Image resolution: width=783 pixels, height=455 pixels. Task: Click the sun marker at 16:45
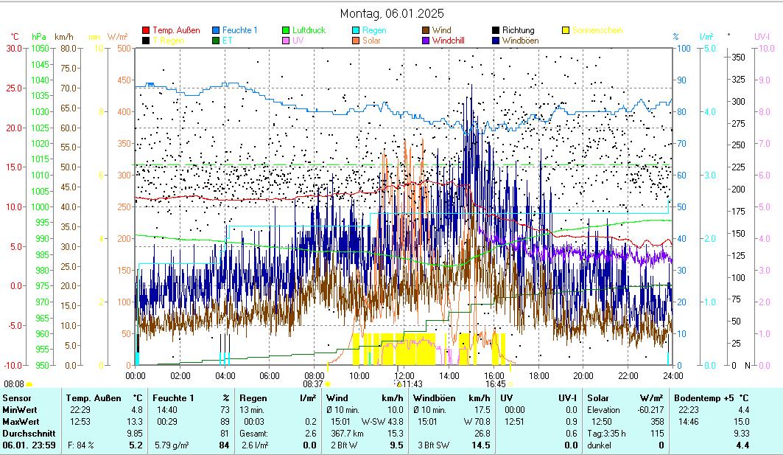click(x=510, y=384)
